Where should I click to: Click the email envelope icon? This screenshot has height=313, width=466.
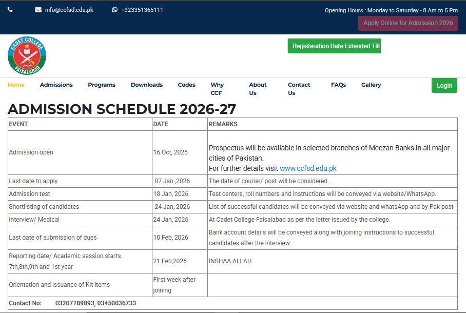(38, 10)
